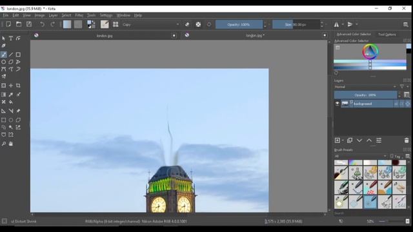Select the Elliptical Selection tool

[x=11, y=120]
